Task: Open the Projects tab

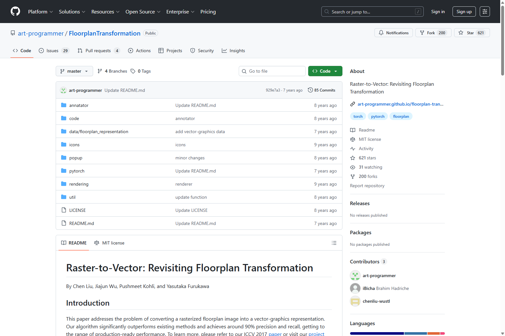Action: (x=170, y=51)
